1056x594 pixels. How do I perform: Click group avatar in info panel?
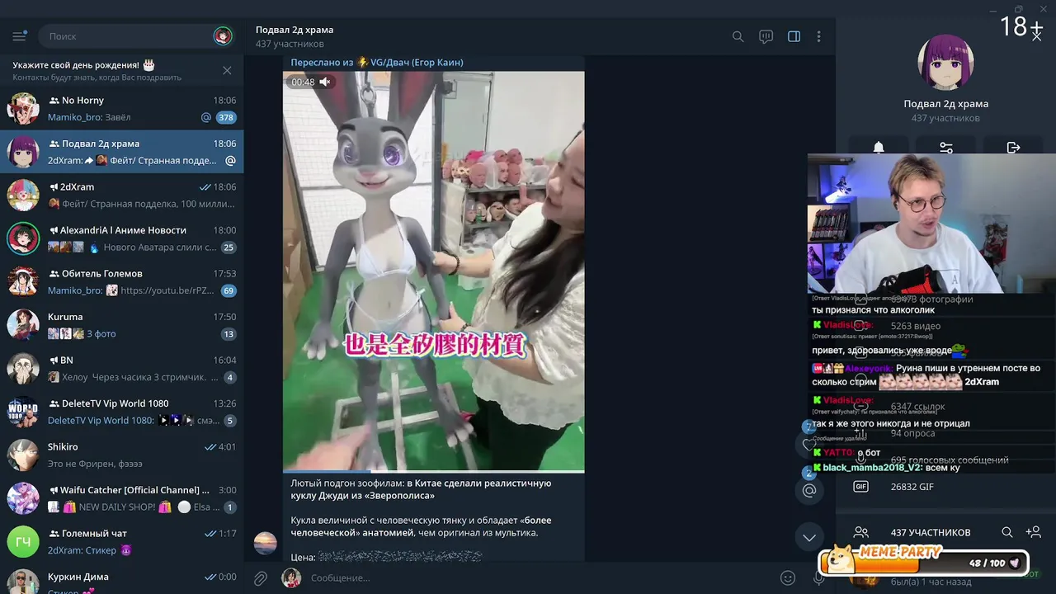click(945, 62)
